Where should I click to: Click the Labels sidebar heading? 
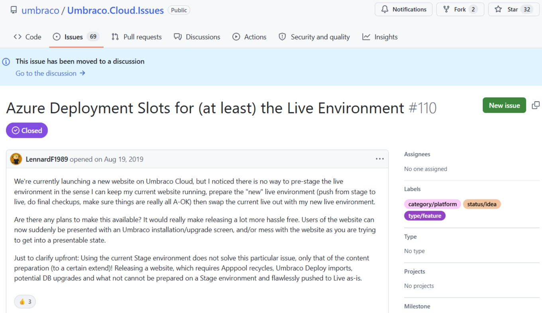tap(412, 189)
